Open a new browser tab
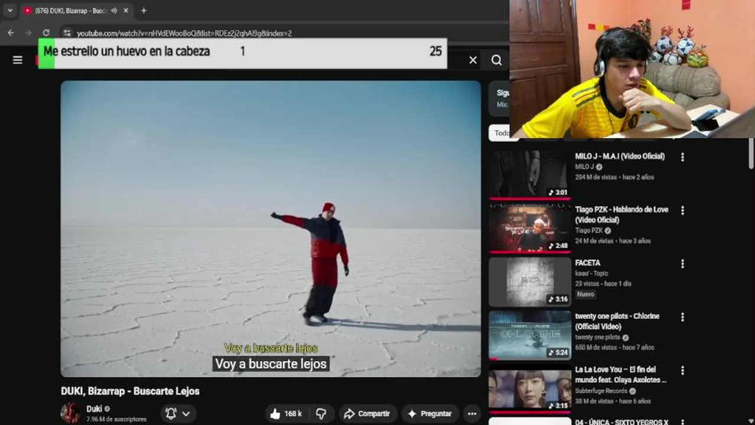 coord(144,11)
